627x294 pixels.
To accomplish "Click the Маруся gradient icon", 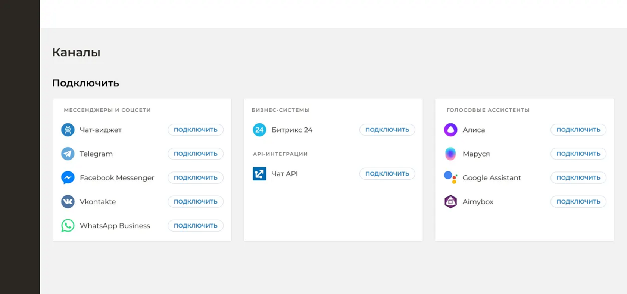I will pos(450,154).
